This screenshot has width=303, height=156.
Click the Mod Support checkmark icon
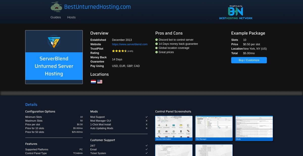(146, 117)
